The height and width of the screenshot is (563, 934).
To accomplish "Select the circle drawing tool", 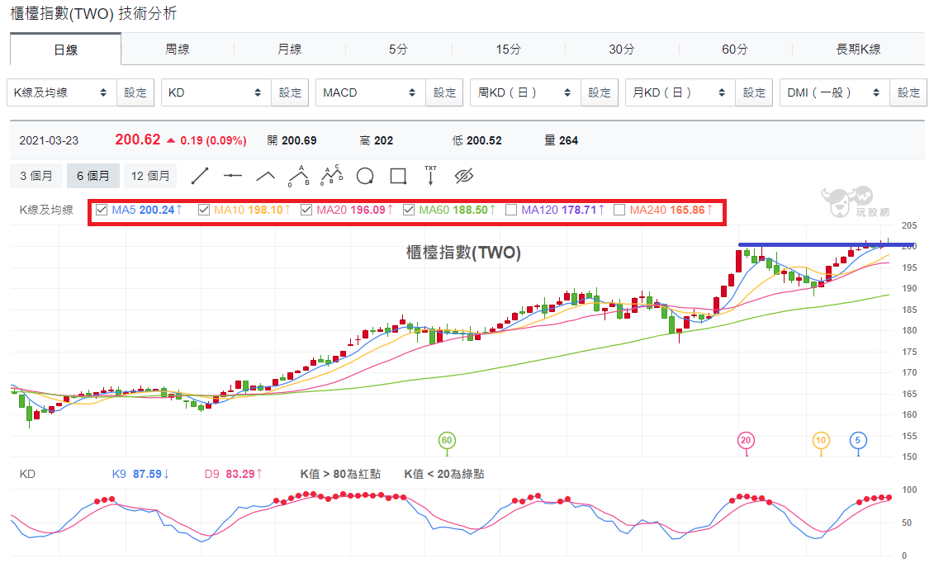I will 364,176.
